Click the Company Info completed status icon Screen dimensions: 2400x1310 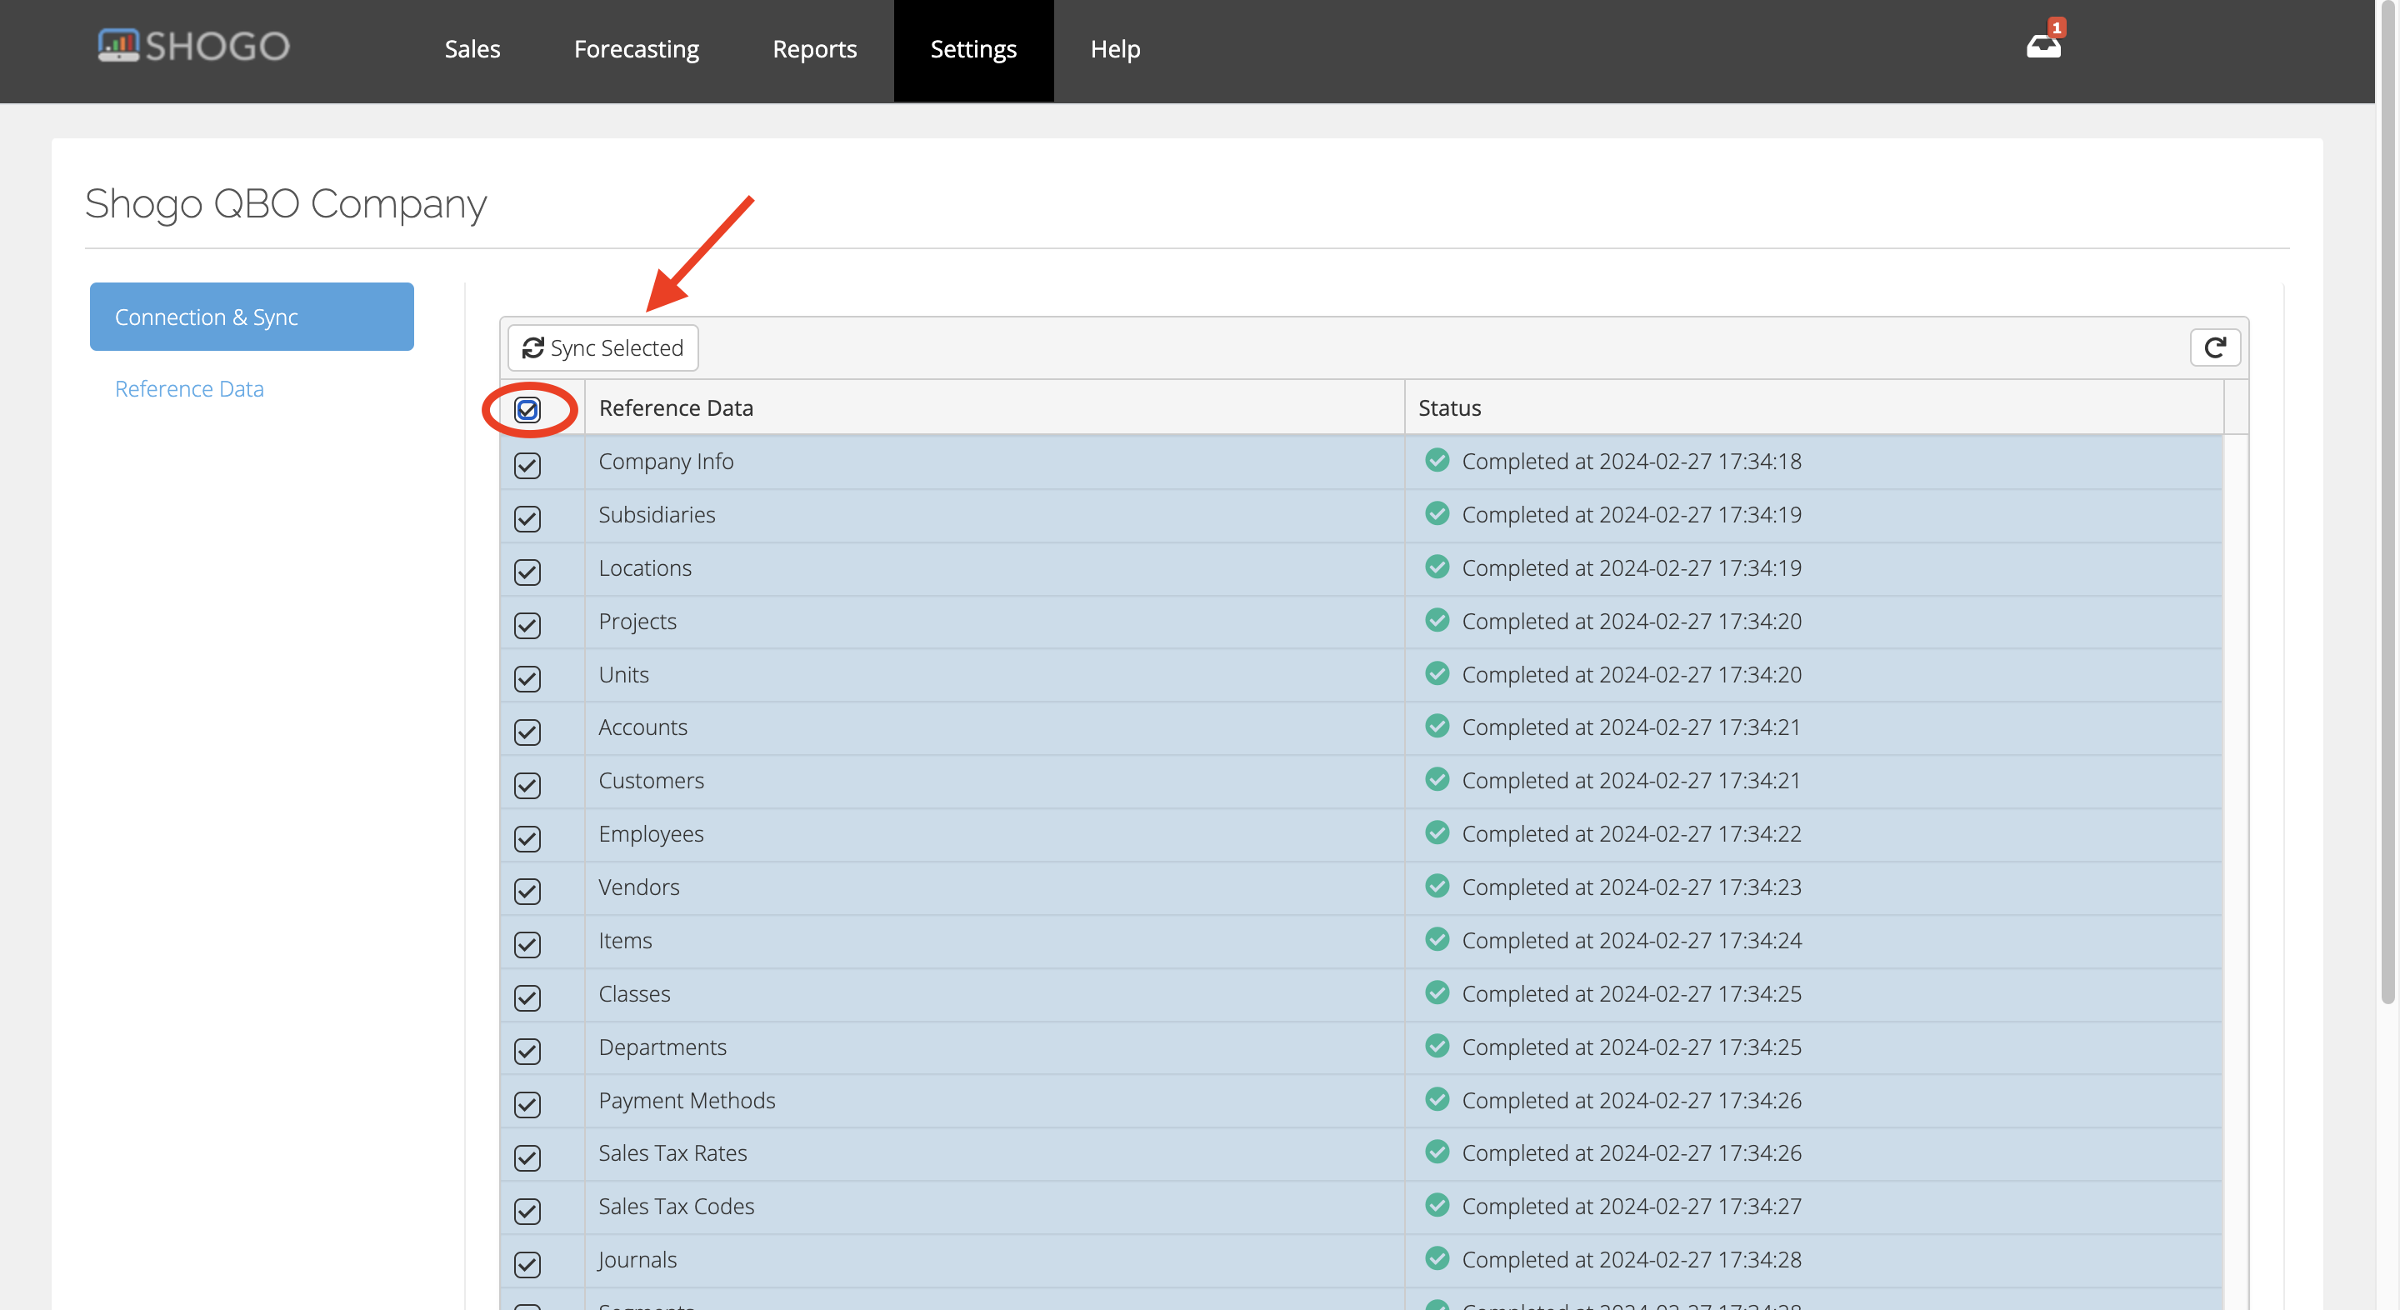click(1437, 459)
